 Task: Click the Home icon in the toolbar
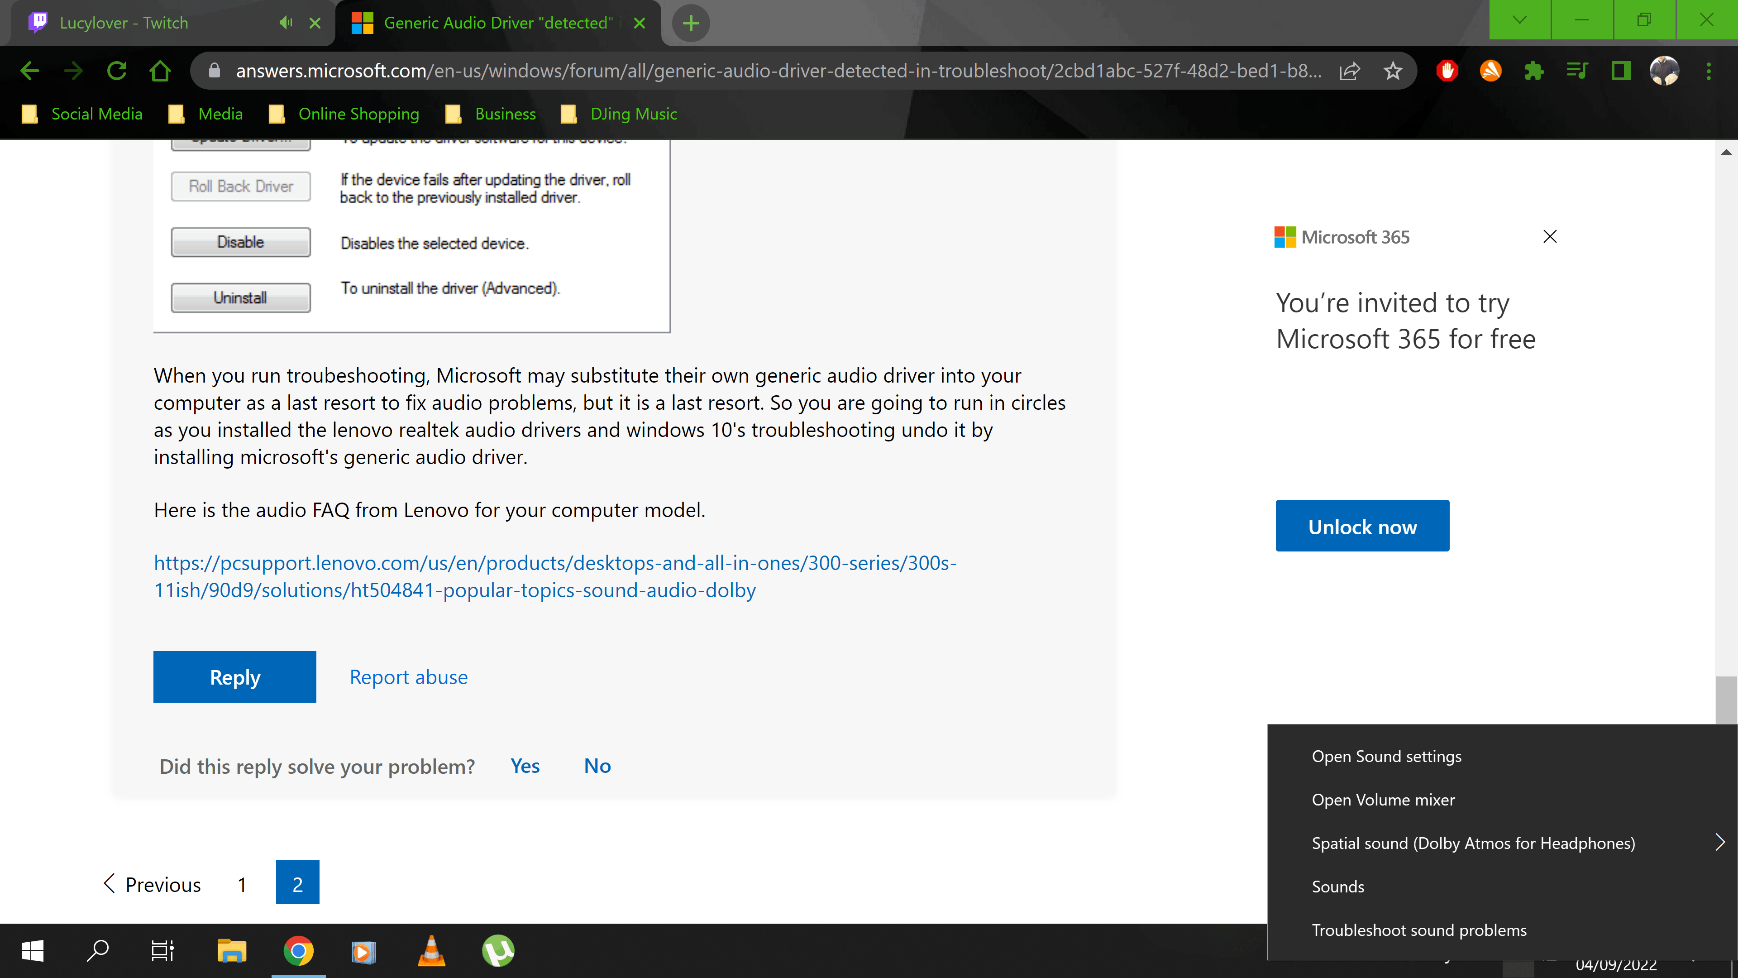pos(160,71)
